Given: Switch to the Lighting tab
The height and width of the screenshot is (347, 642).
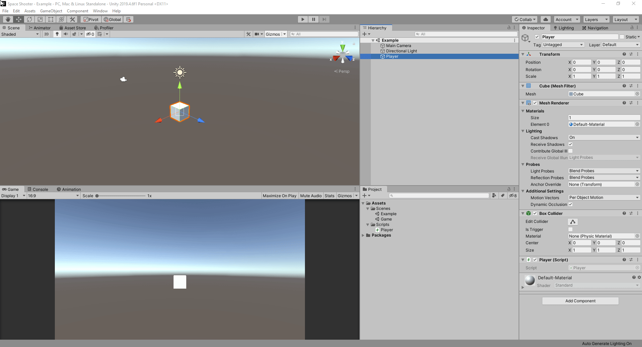Looking at the screenshot, I should 563,28.
